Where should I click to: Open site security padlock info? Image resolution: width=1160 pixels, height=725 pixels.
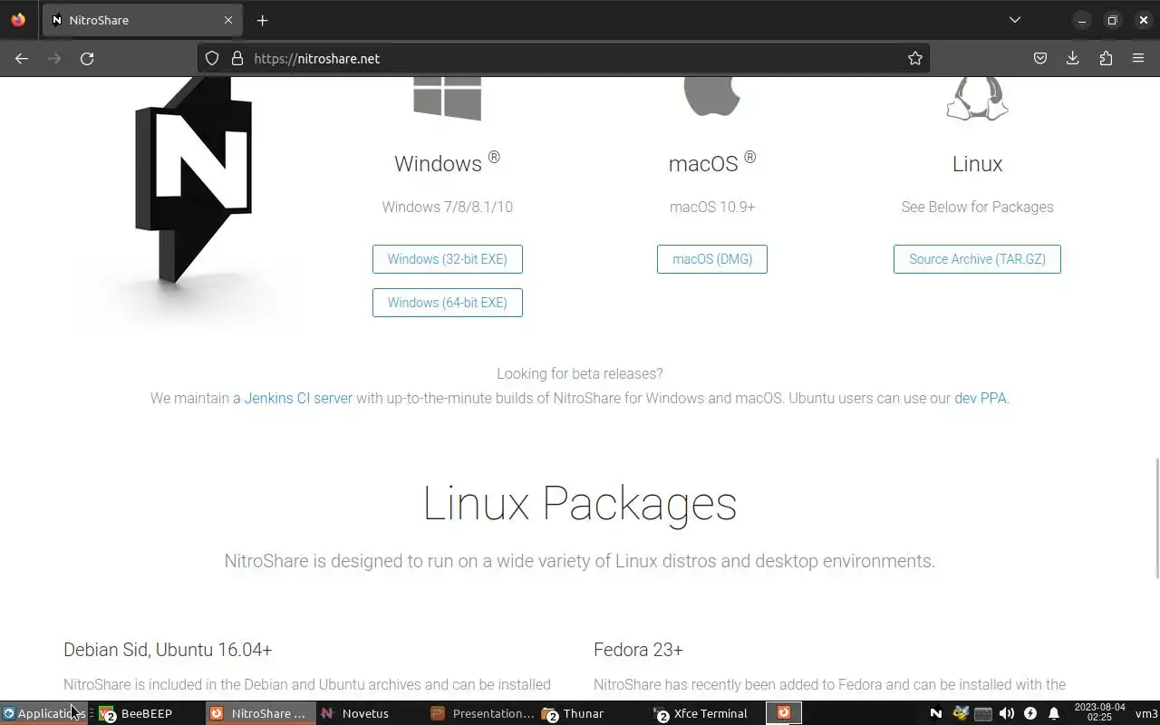point(237,58)
